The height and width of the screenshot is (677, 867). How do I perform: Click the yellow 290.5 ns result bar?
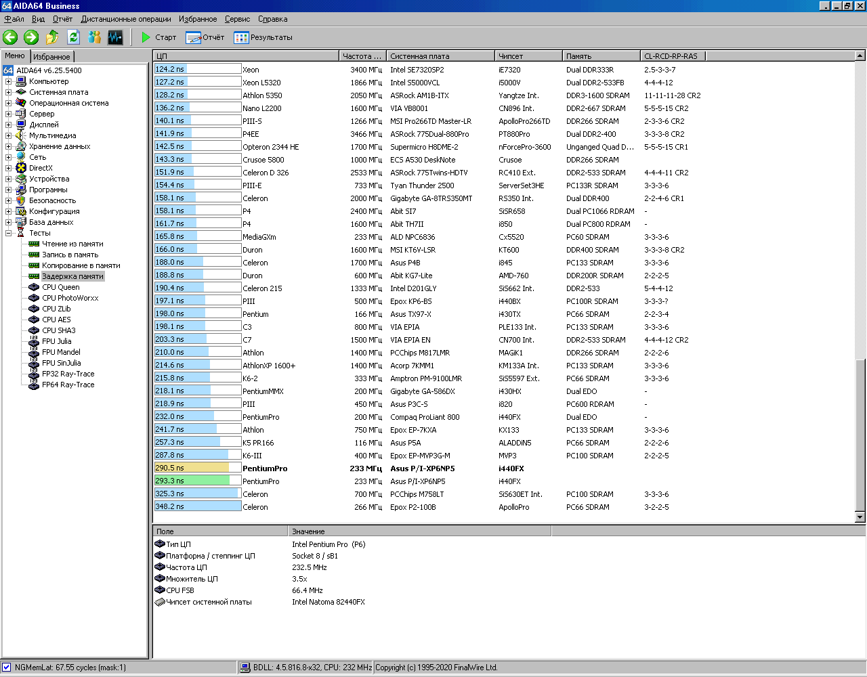pyautogui.click(x=192, y=468)
